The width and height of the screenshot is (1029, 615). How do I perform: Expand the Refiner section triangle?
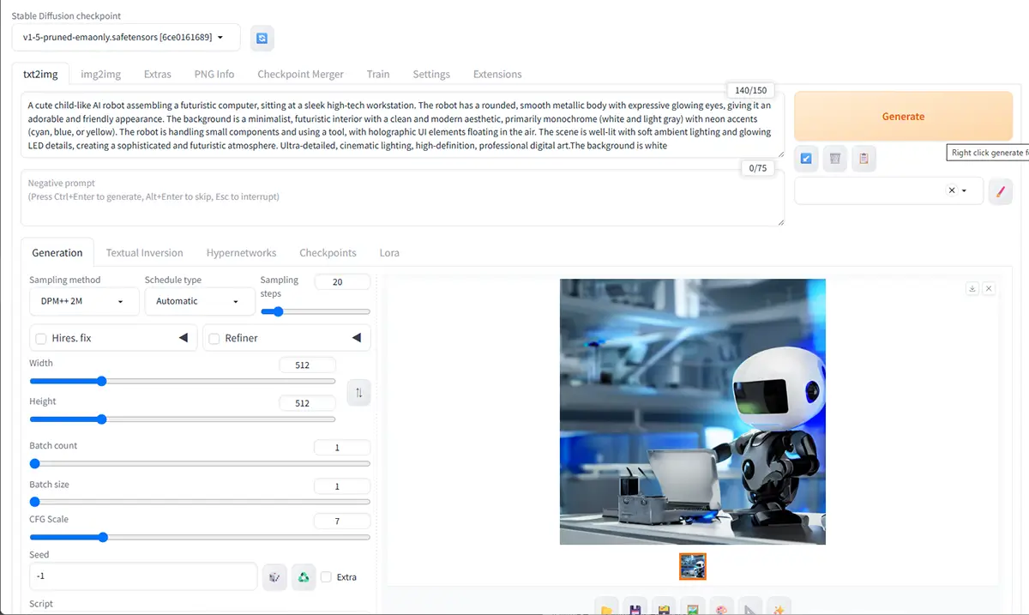point(356,338)
